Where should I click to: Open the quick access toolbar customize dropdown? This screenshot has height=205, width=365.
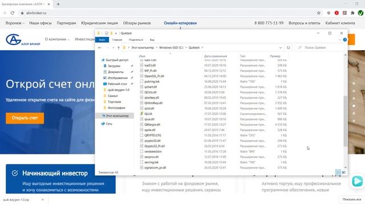(116, 33)
